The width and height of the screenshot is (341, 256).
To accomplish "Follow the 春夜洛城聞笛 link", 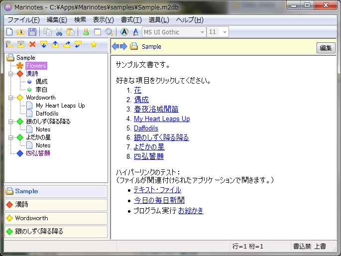I will pos(156,109).
